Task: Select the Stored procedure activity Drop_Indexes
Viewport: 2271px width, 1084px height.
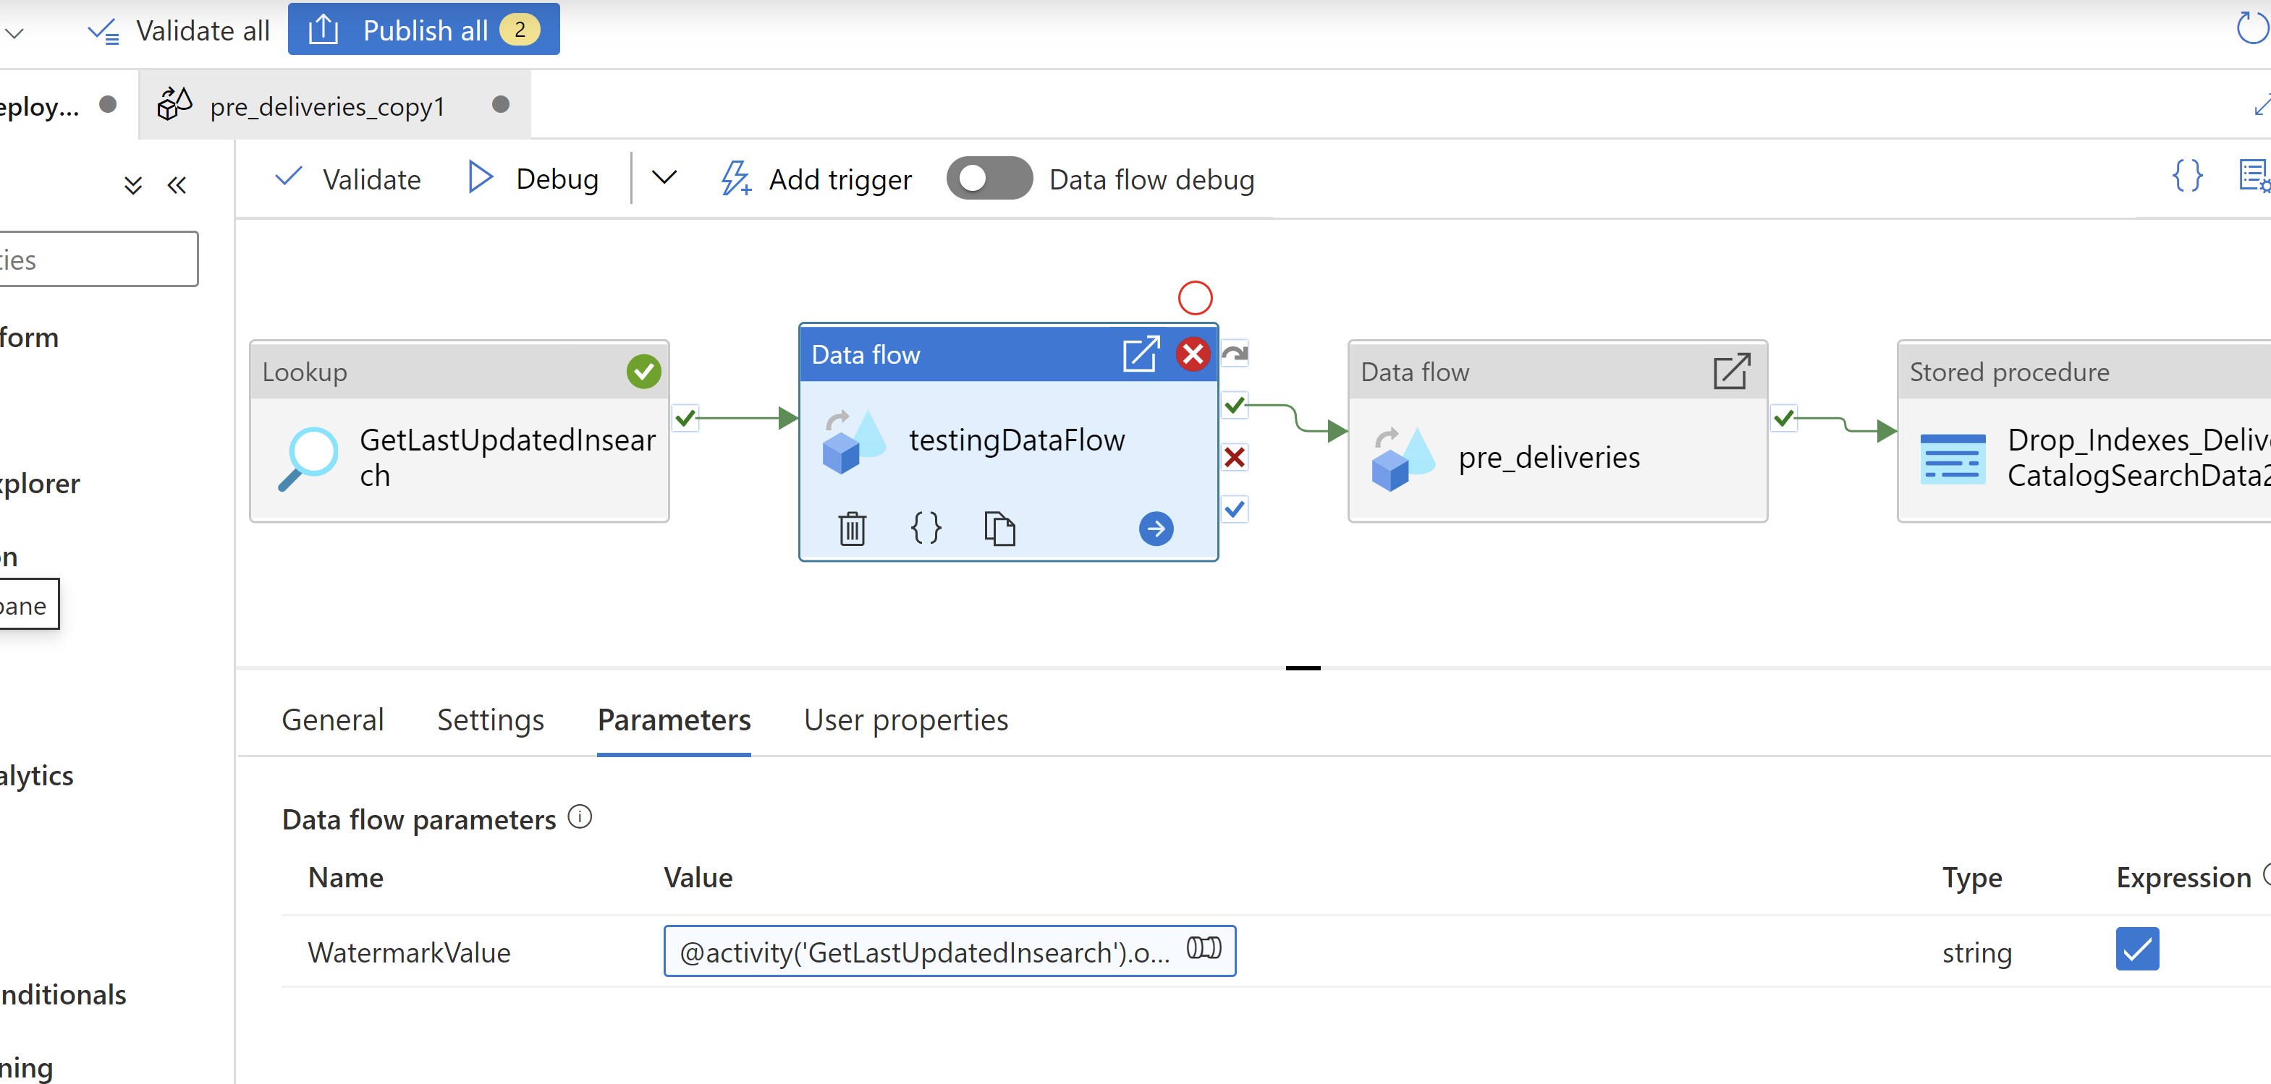Action: [2084, 432]
